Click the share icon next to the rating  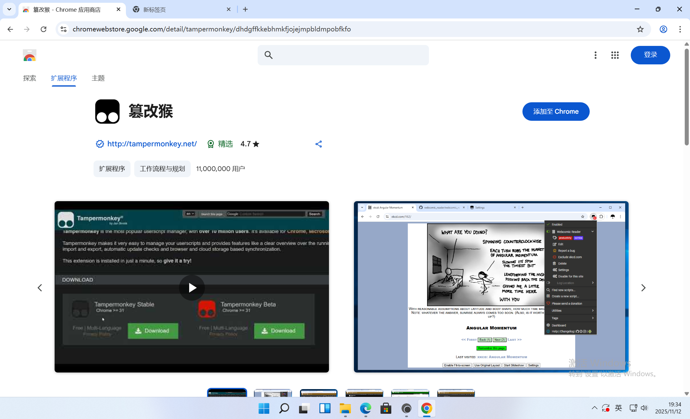318,144
